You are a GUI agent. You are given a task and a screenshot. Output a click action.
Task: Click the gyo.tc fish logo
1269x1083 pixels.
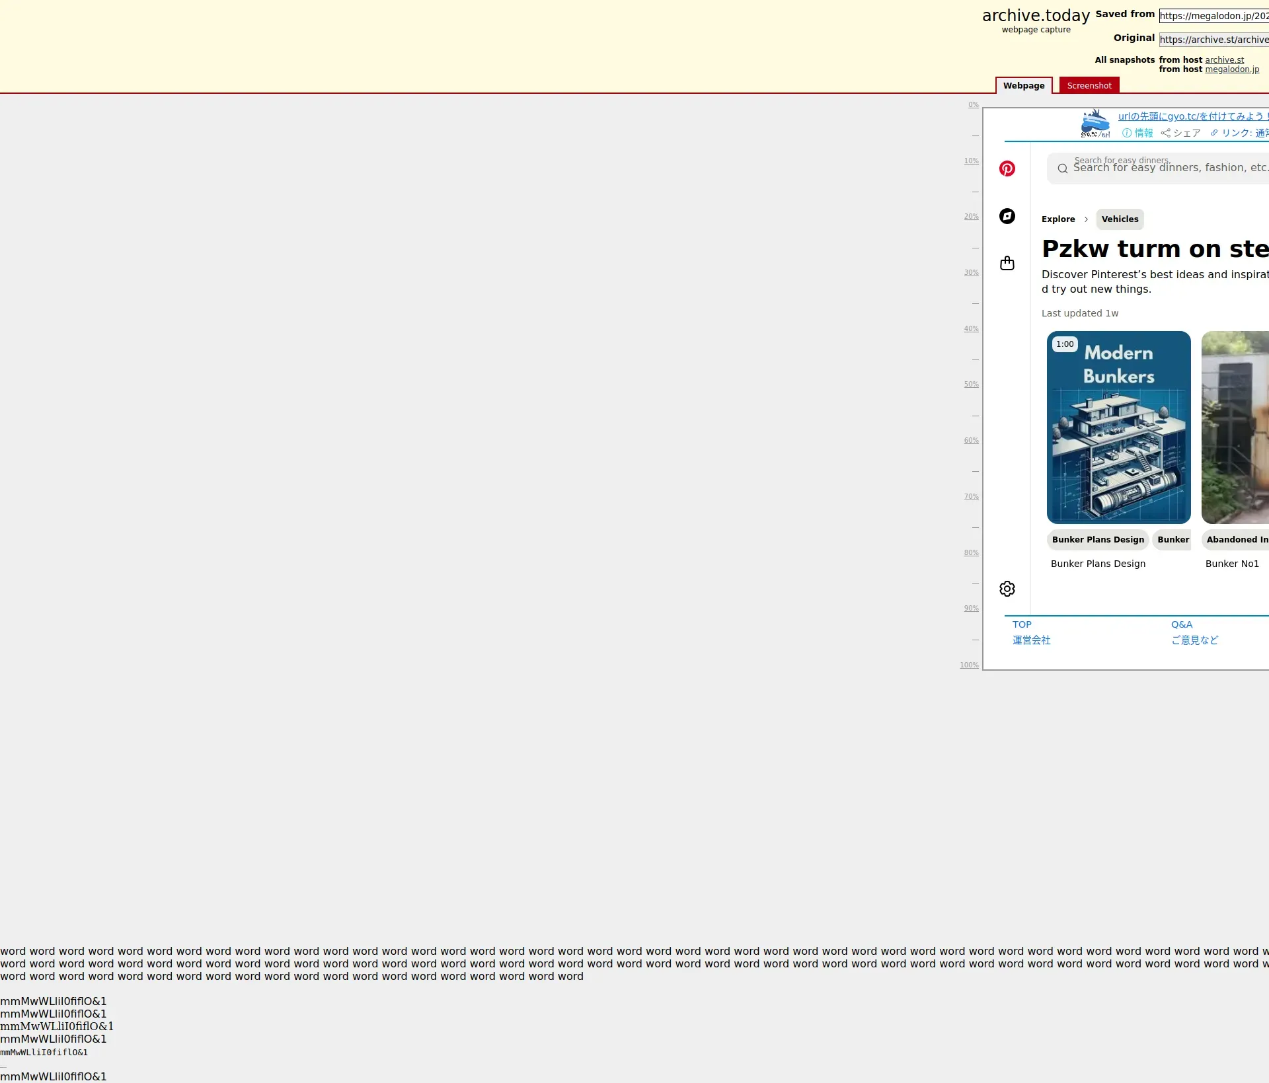point(1095,124)
